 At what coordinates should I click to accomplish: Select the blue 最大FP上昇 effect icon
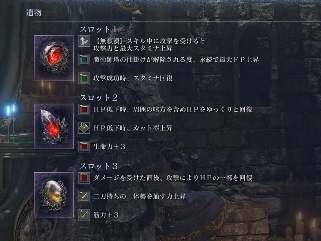pyautogui.click(x=84, y=60)
